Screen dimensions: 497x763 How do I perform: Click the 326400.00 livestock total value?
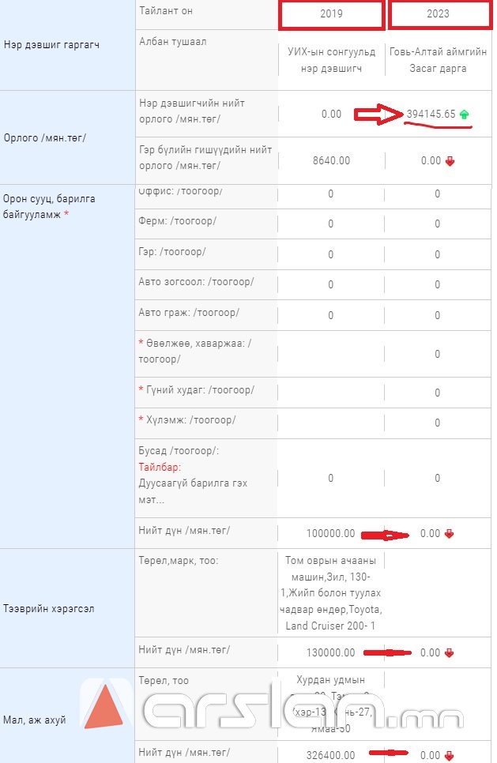[330, 756]
